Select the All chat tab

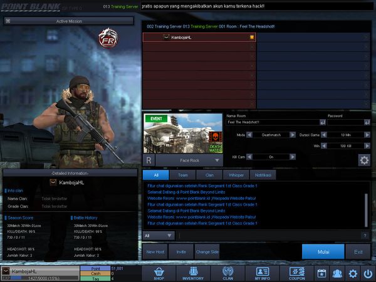156,175
